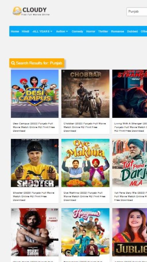Open the Home menu item
Screen dimensions: 147x262
coord(15,31)
